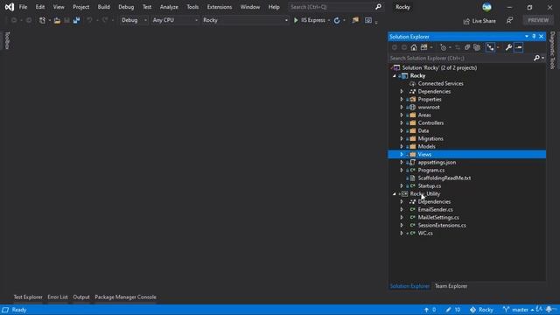
Task: Click the PREVIEW button
Action: coord(538,20)
